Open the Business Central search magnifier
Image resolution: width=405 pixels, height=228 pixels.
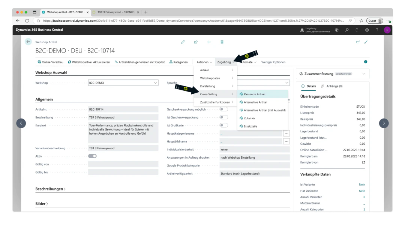point(347,30)
